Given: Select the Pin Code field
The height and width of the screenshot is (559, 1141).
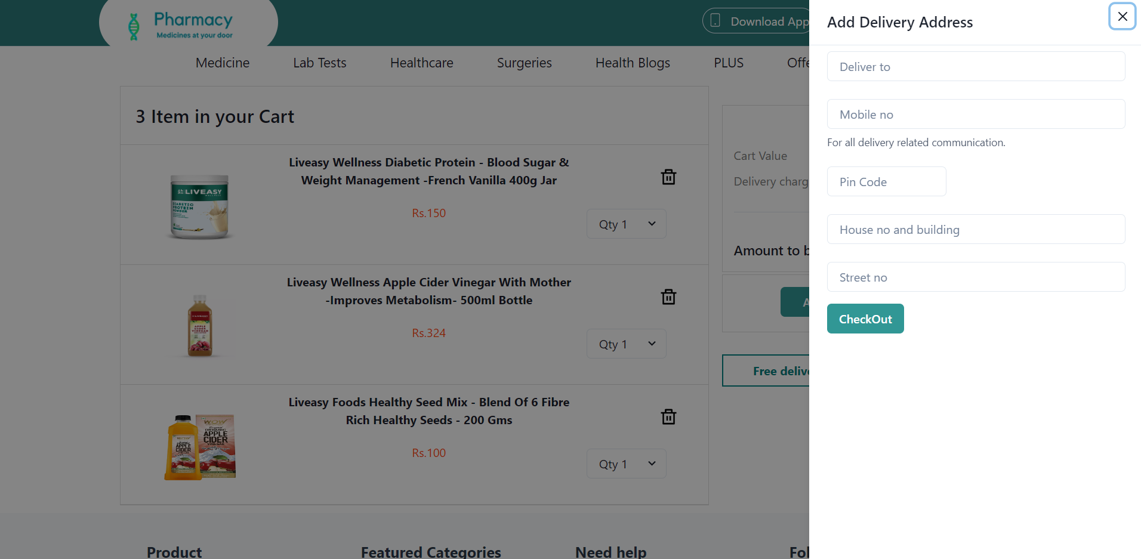Looking at the screenshot, I should click(x=886, y=181).
